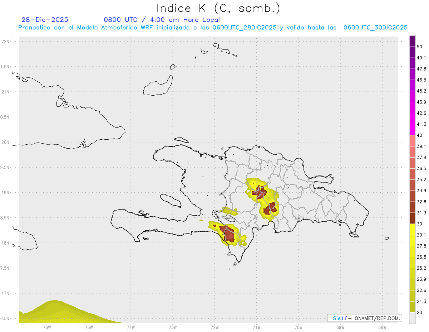Viewport: 429px width, 332px height.
Task: Click the 'ONAMET/REP.DOM.' credit box
Action: 365,318
